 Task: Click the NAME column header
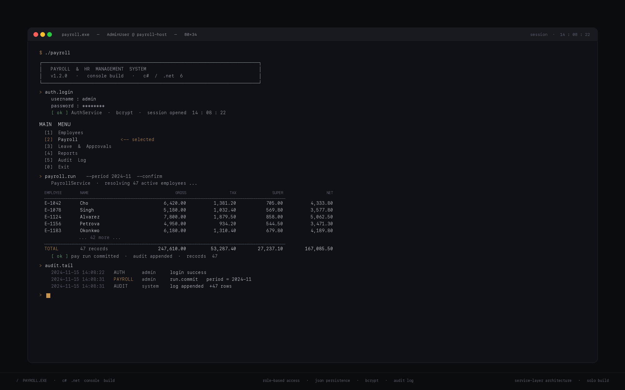pyautogui.click(x=84, y=193)
